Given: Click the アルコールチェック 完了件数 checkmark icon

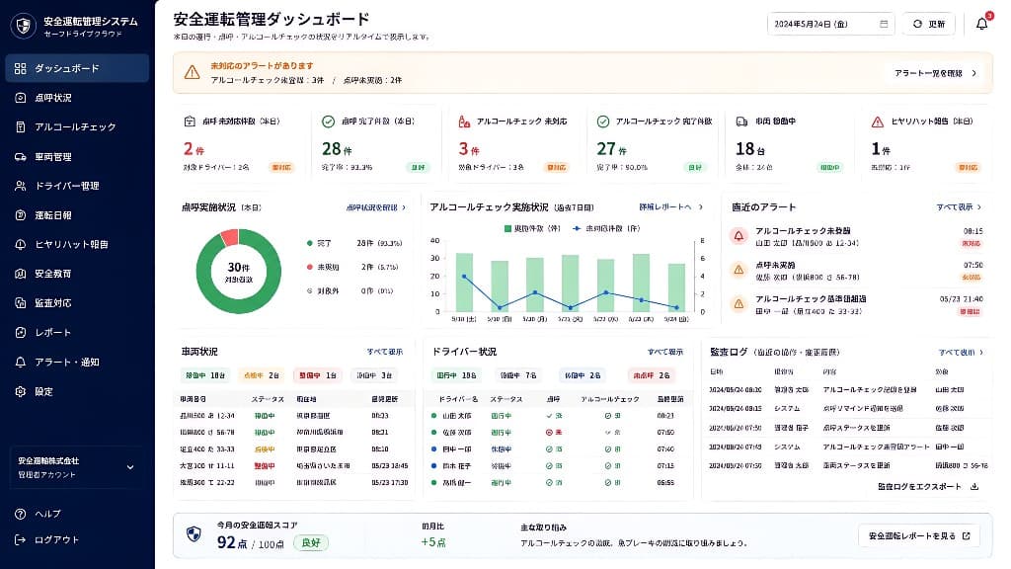Looking at the screenshot, I should click(603, 122).
